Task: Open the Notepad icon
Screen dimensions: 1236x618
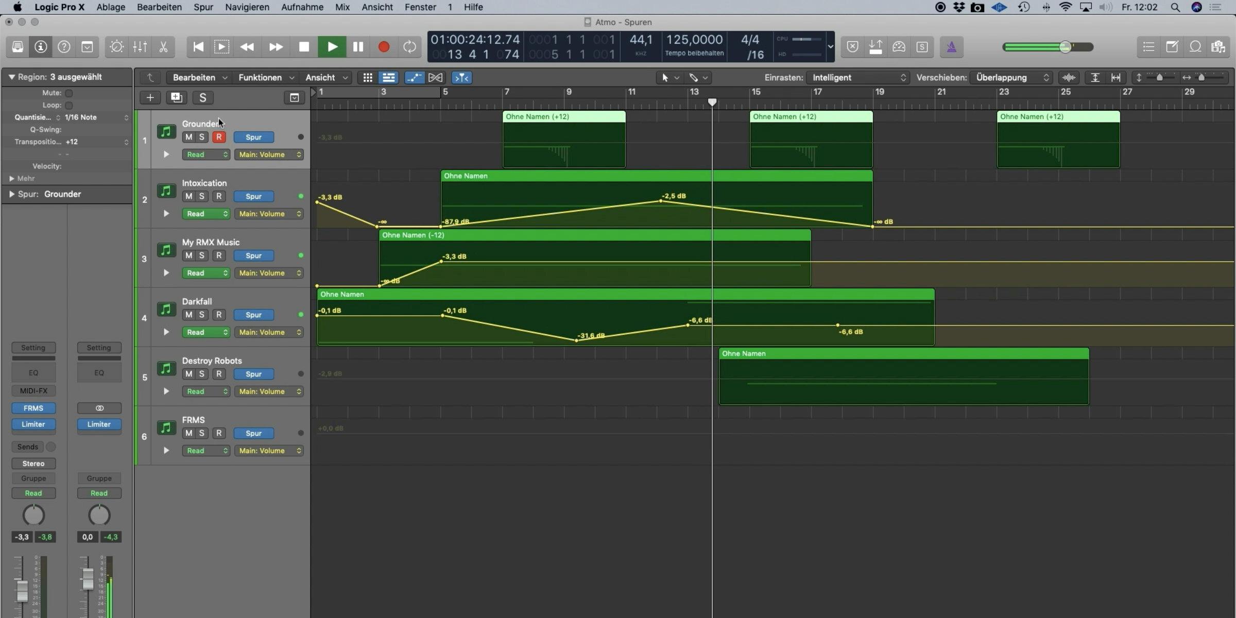Action: click(1172, 46)
